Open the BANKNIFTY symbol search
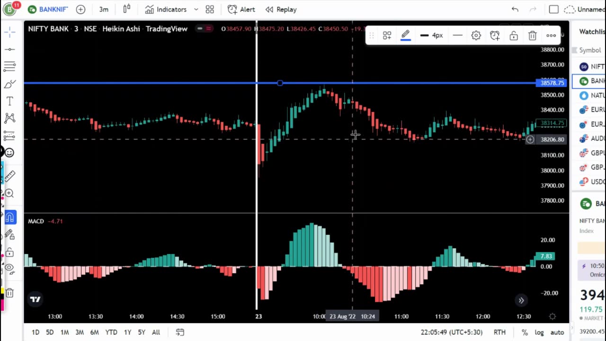 [x=47, y=9]
